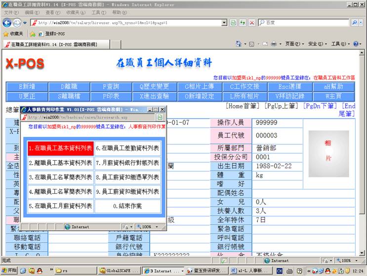
Task: Click the search magnifier icon
Action: [x=354, y=23]
